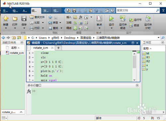Click the save icon in quick access toolbar
166x121 pixels.
[x=74, y=11]
